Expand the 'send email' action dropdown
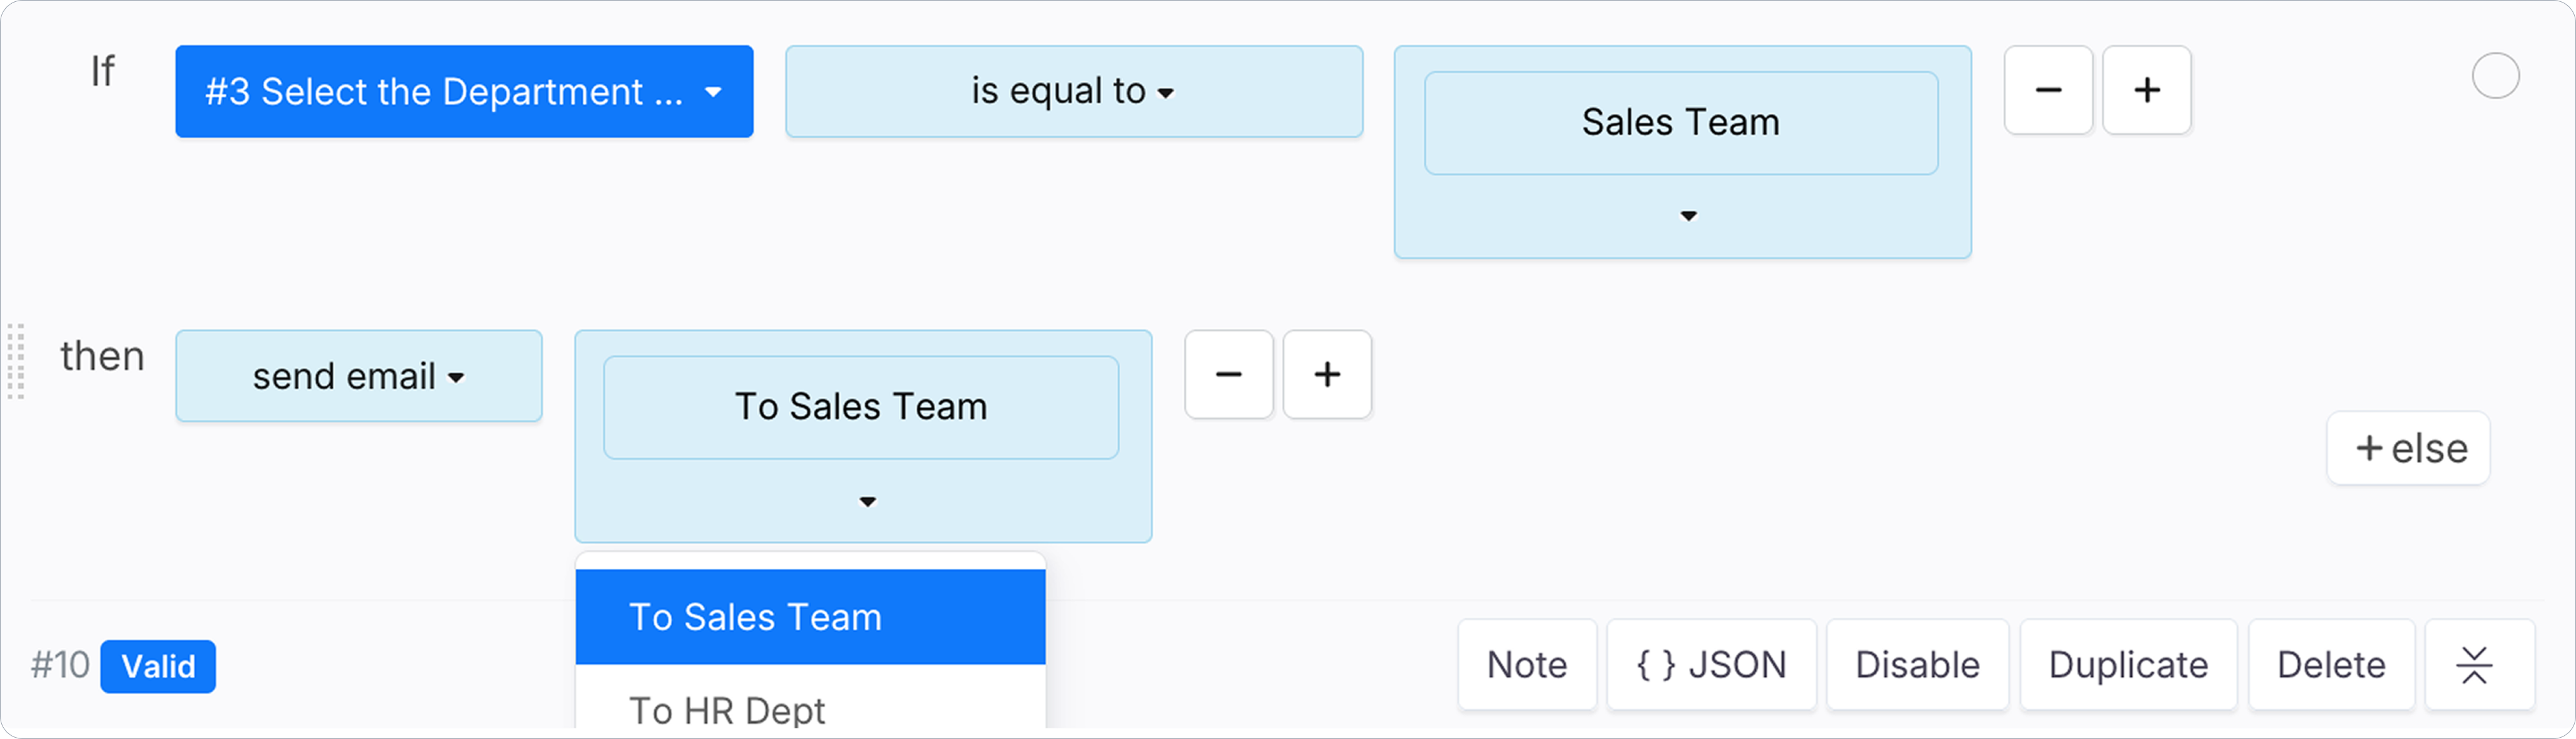The height and width of the screenshot is (739, 2576). 358,376
